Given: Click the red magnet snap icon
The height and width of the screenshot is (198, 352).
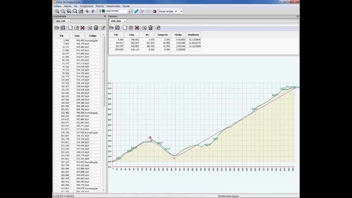Looking at the screenshot, I should [x=155, y=11].
